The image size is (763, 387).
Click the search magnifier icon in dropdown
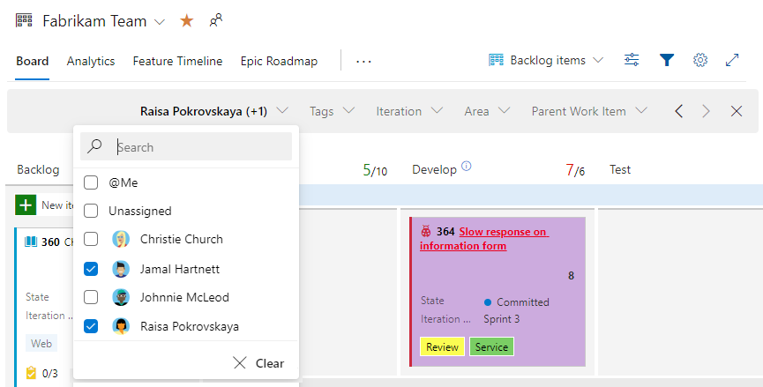[x=94, y=146]
